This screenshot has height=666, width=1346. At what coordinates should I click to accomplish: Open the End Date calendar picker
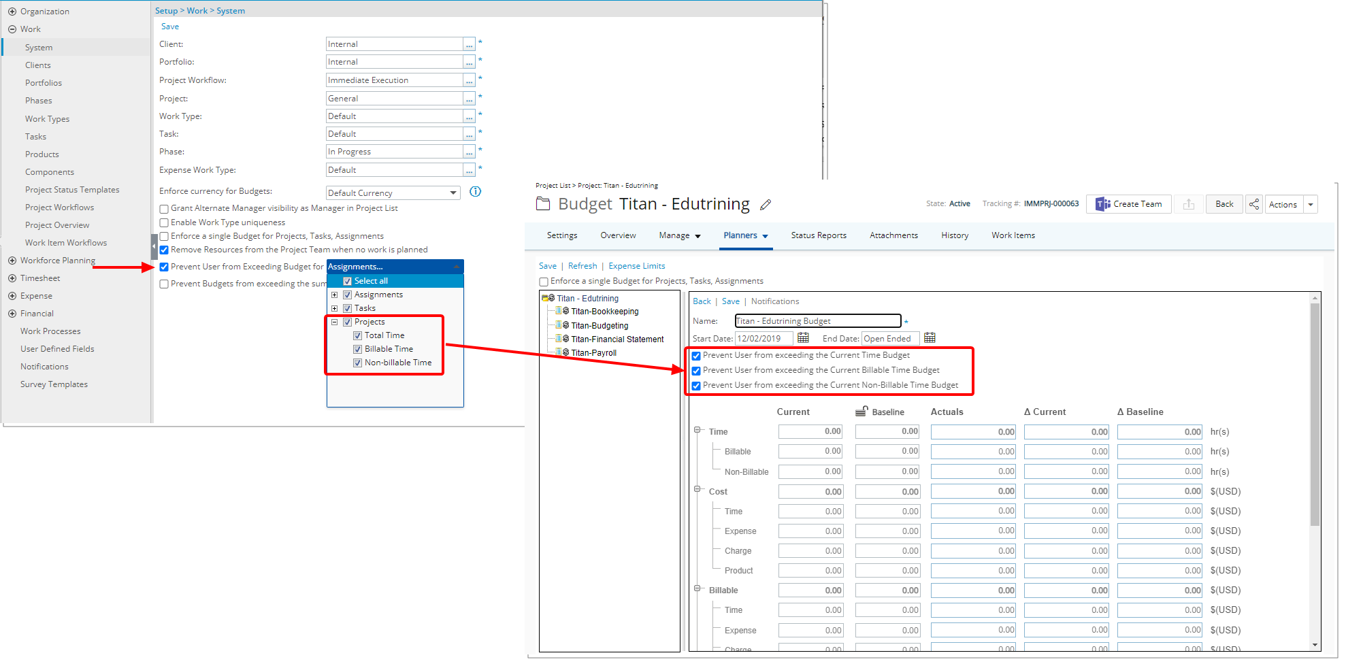[930, 338]
